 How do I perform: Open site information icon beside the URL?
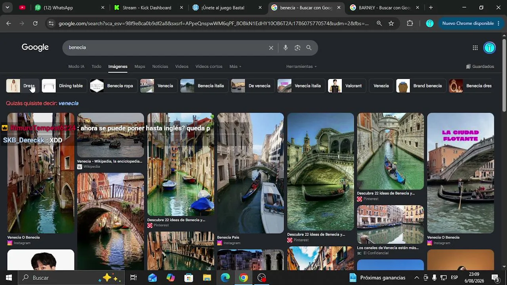51,23
